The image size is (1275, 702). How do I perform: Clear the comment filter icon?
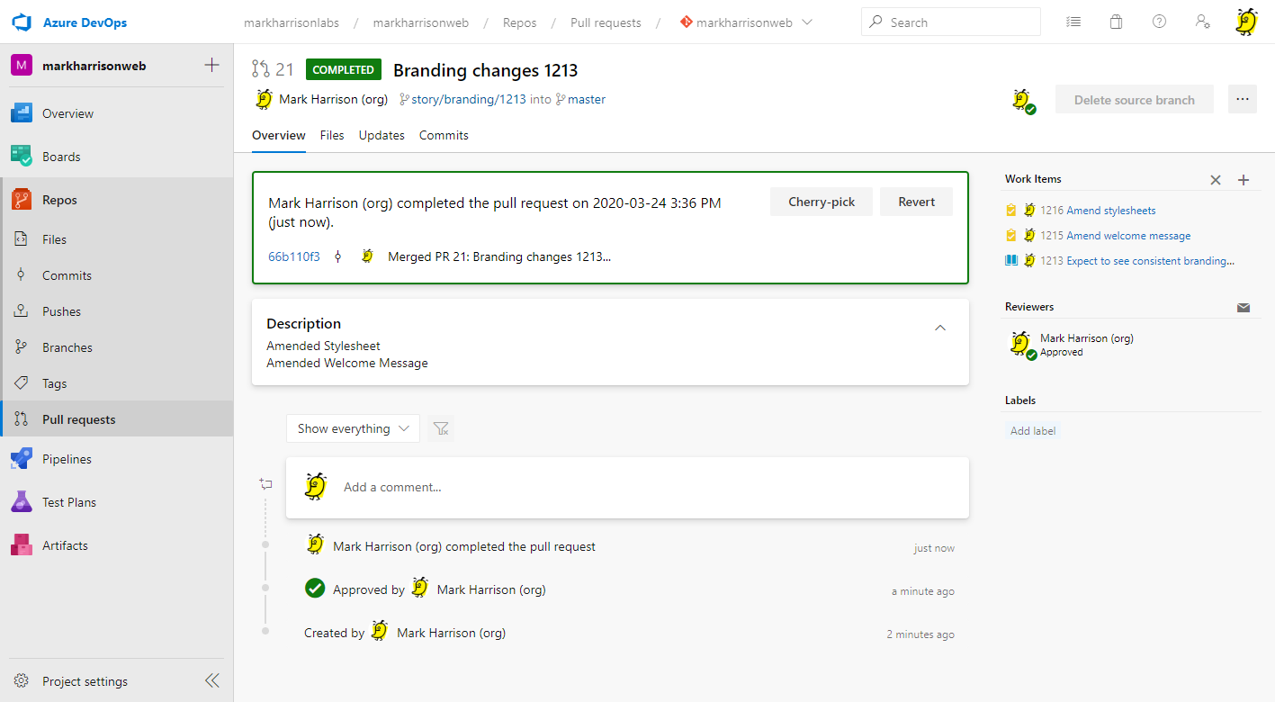(441, 428)
